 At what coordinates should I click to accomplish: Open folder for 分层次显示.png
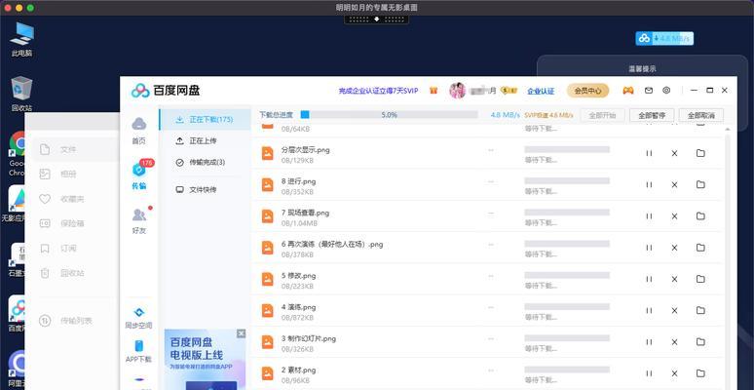click(x=700, y=153)
